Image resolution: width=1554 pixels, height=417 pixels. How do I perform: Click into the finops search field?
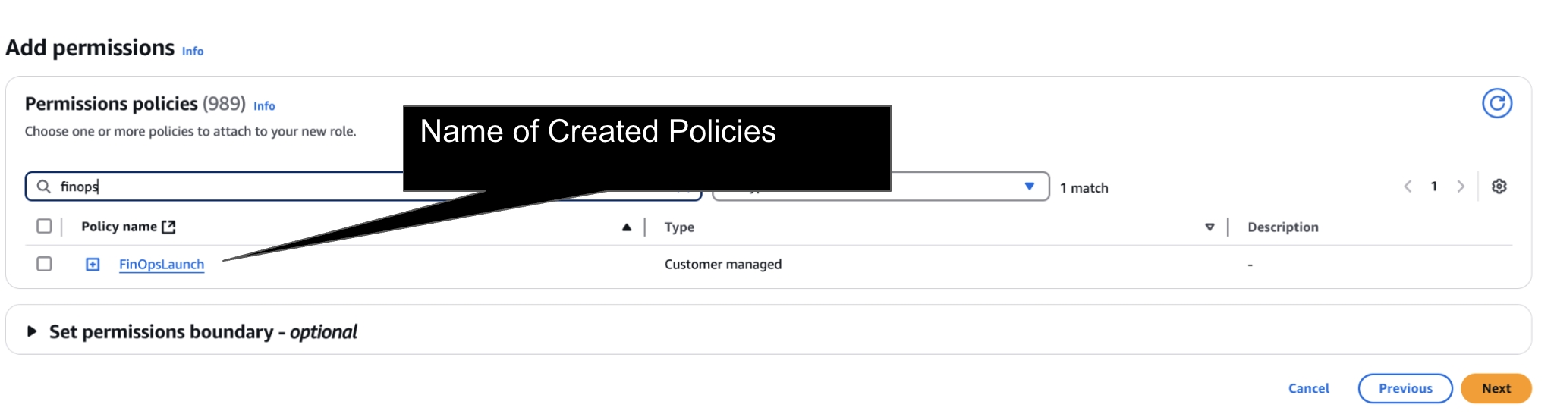pos(228,187)
